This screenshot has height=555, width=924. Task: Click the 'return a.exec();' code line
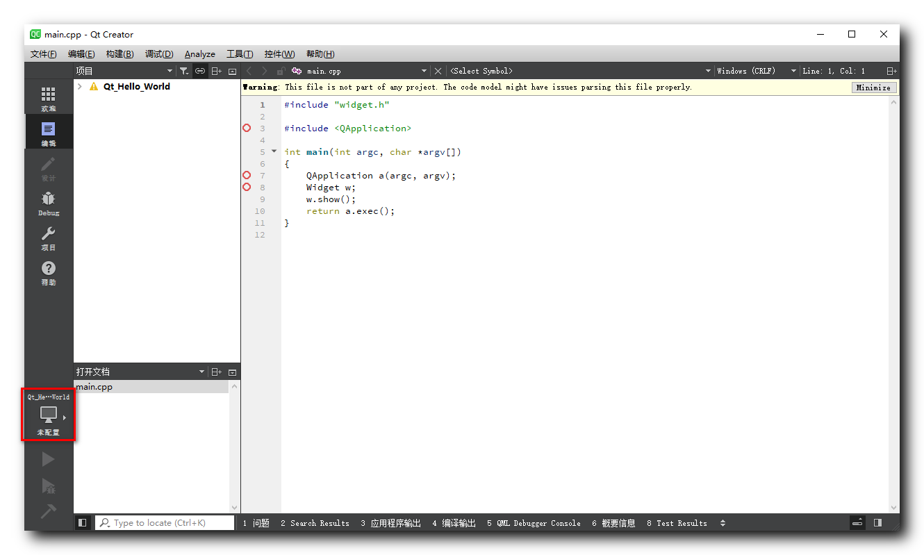click(x=350, y=211)
